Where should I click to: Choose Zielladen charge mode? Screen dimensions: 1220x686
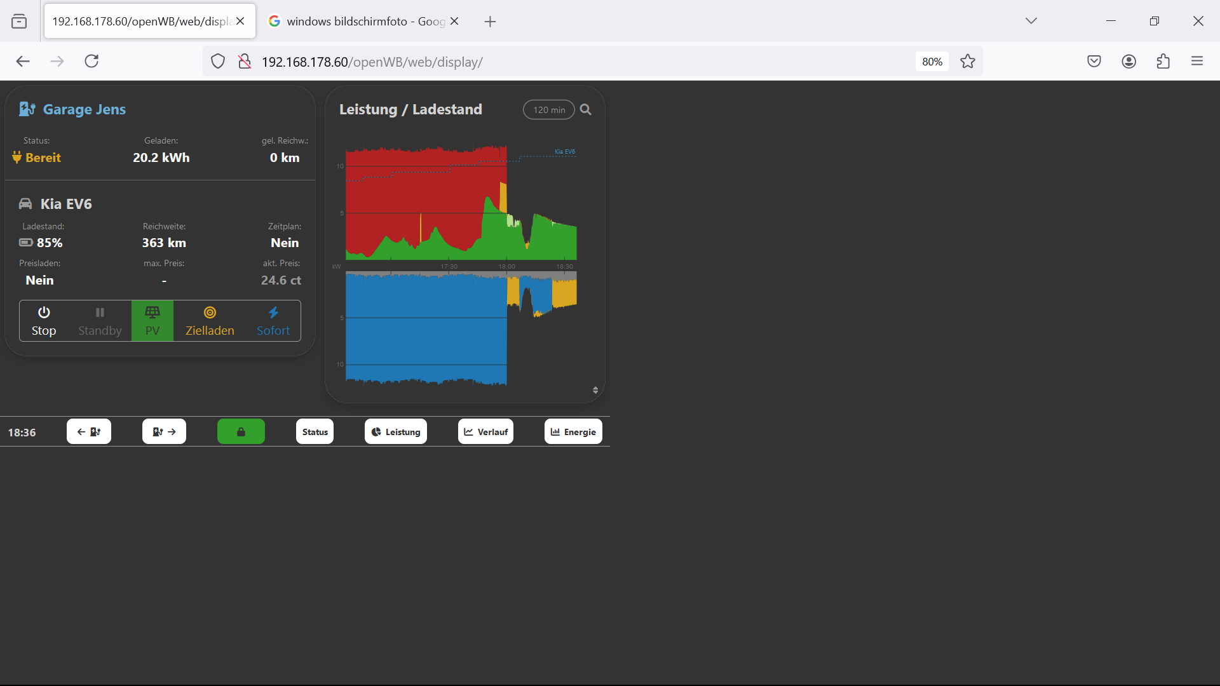pyautogui.click(x=210, y=321)
